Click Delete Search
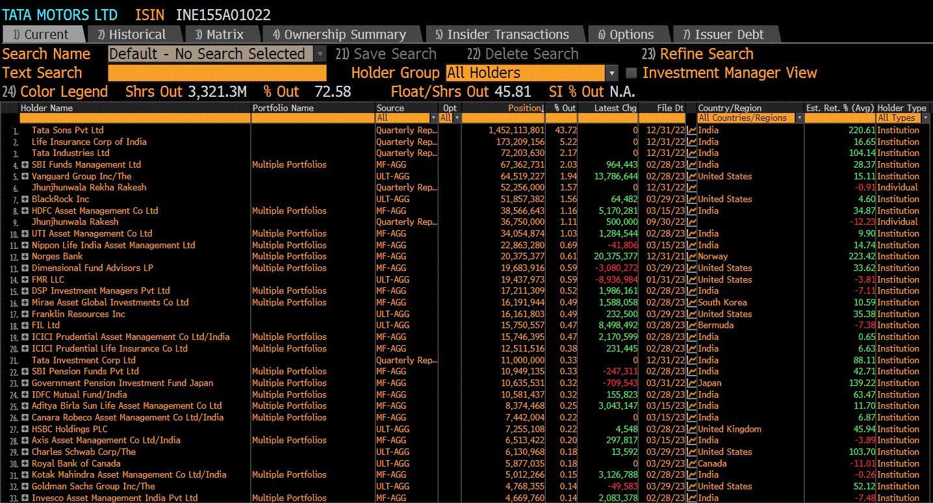Viewport: 933px width, 503px height. (x=522, y=54)
